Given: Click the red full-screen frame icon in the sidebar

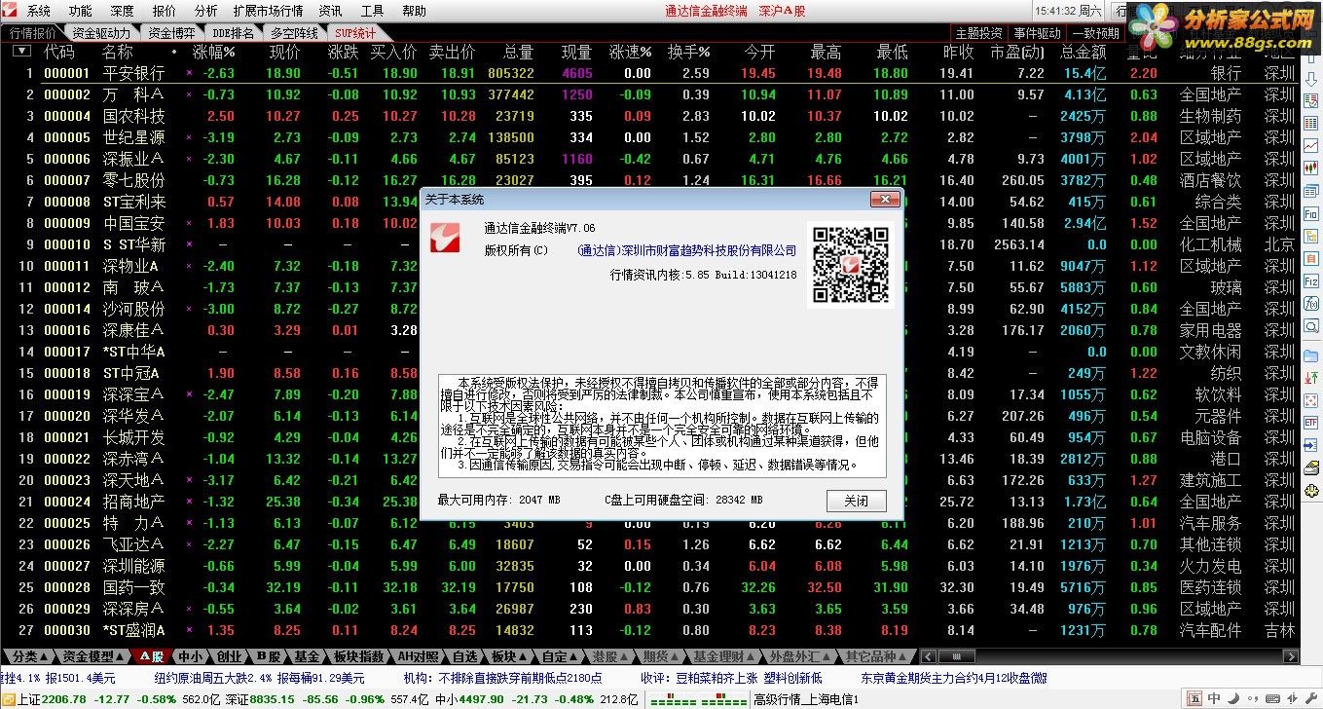Looking at the screenshot, I should point(1311,400).
